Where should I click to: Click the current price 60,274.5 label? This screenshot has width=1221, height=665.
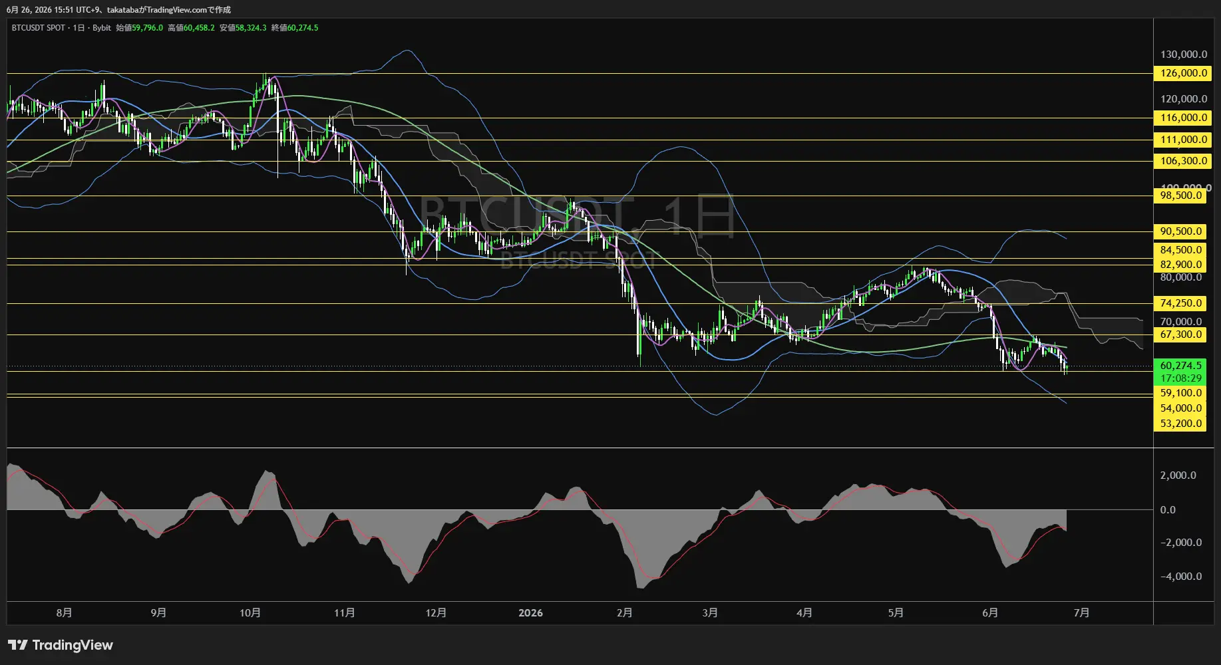pyautogui.click(x=1180, y=366)
